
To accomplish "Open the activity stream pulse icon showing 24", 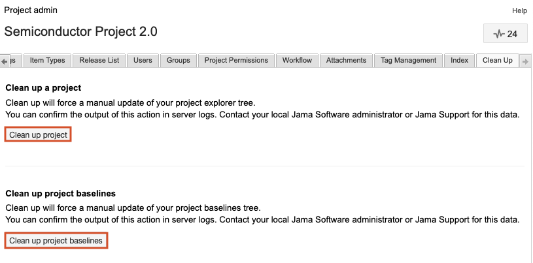I will 504,34.
